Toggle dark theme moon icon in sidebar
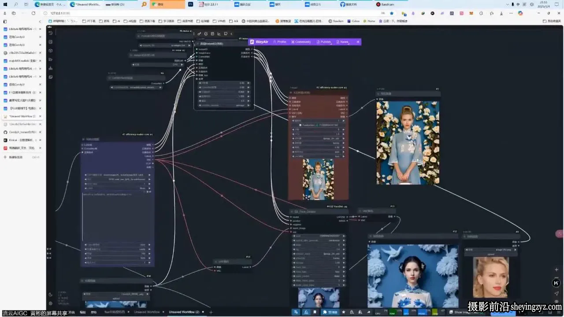Screen dimensions: 564x317 click(x=51, y=295)
